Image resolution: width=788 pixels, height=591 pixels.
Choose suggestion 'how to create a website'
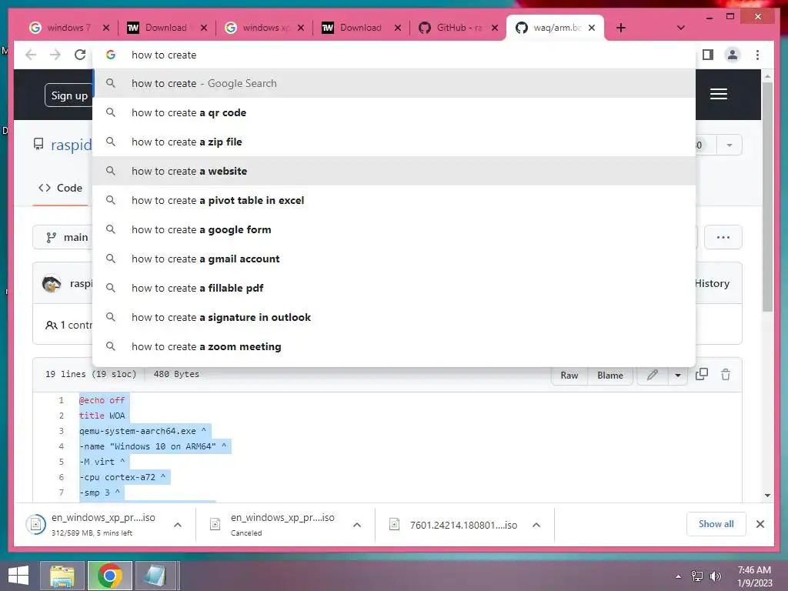(x=394, y=171)
